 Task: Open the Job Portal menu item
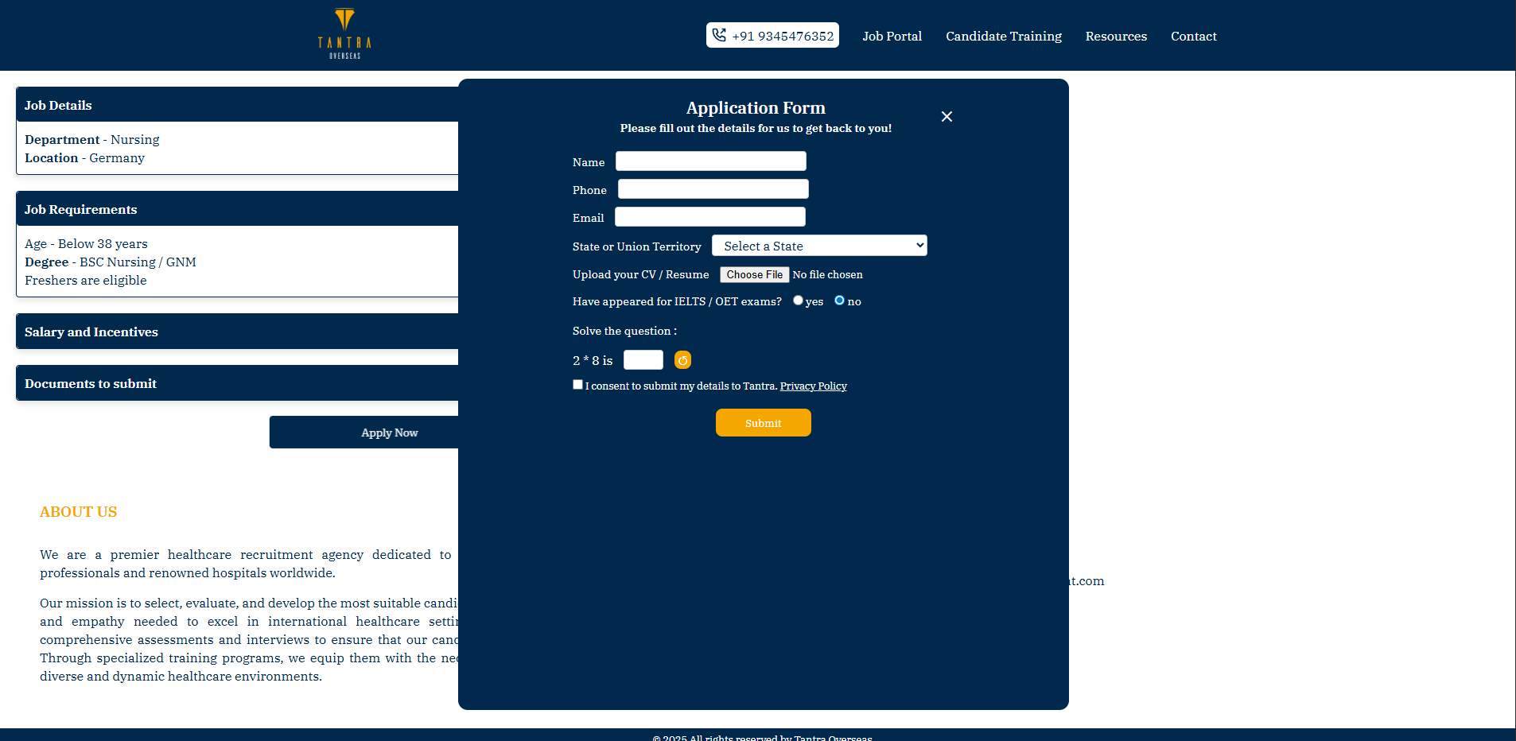click(892, 36)
